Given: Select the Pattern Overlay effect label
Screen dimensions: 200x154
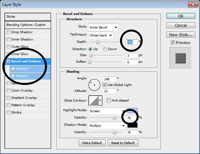Looking at the screenshot, I should [x=23, y=105].
